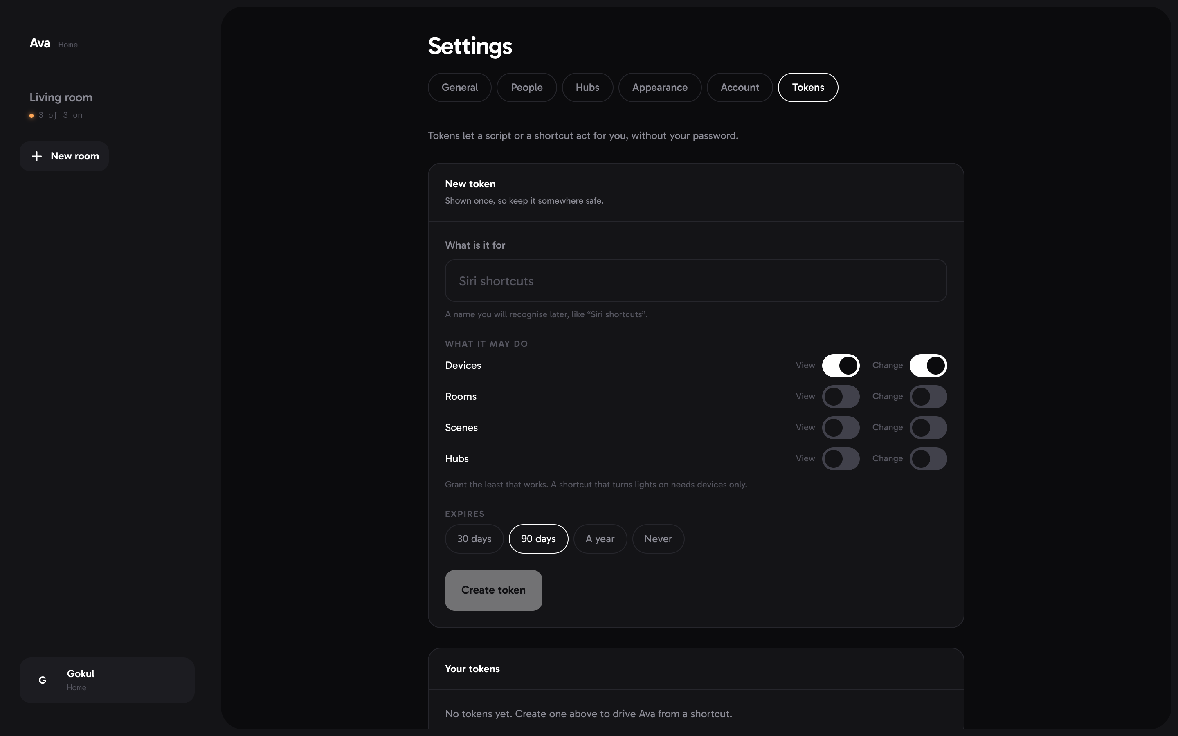1178x736 pixels.
Task: Click 'Home' label next to Ava
Action: click(67, 45)
